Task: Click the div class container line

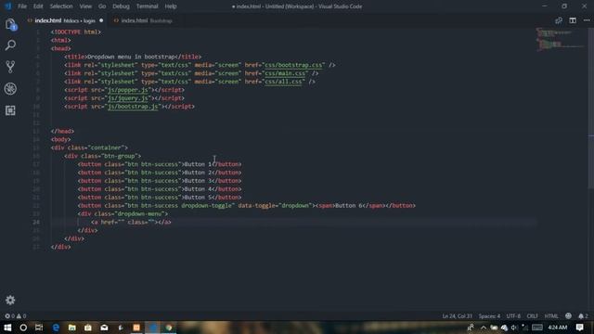Action: [x=89, y=148]
